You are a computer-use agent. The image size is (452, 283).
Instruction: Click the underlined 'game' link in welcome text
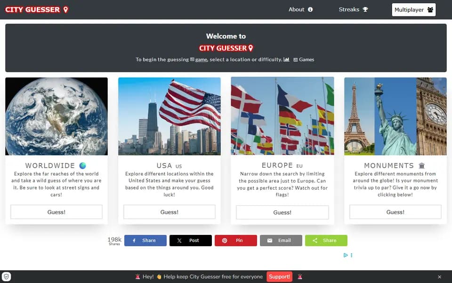[201, 59]
